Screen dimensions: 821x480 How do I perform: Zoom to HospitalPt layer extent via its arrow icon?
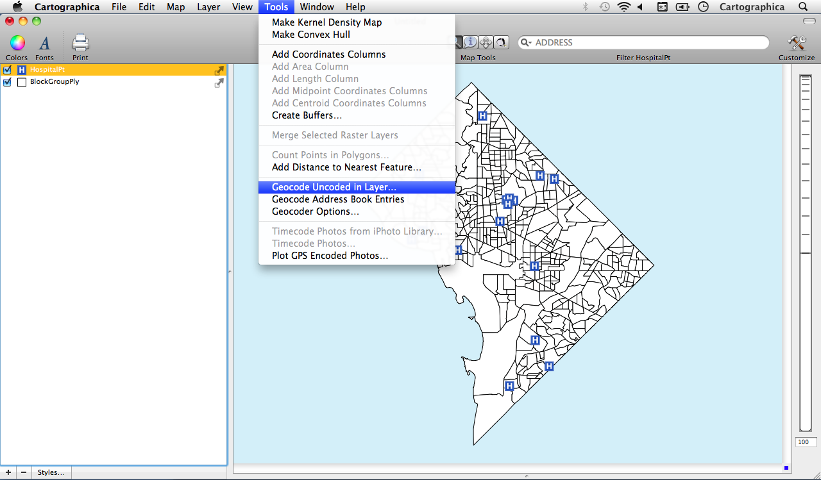coord(219,70)
